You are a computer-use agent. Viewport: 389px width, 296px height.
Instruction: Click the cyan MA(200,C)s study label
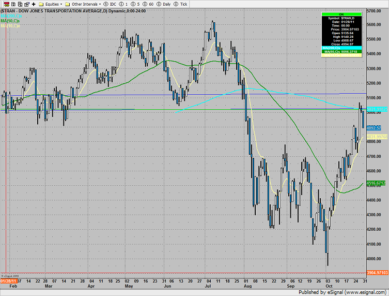(11, 16)
